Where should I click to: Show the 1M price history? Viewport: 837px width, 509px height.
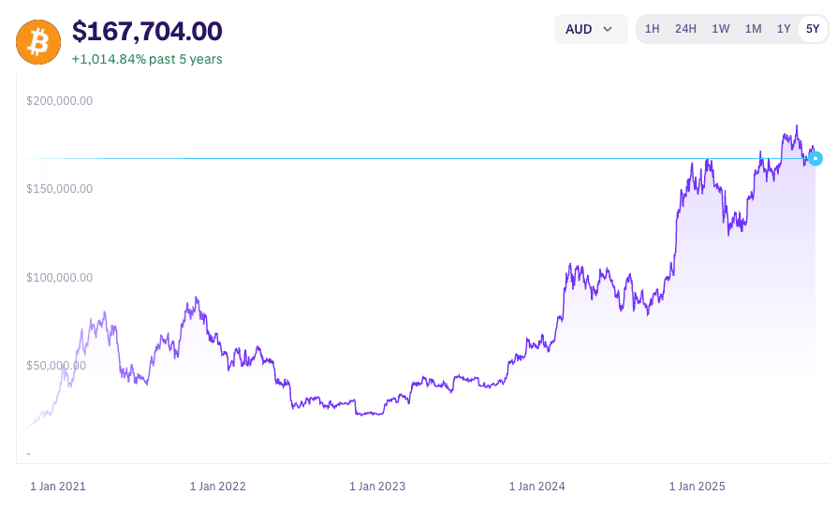(753, 29)
